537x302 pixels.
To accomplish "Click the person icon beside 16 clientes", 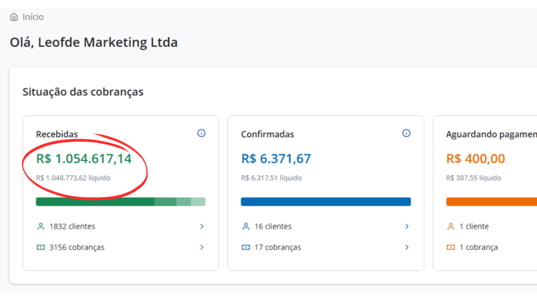I will coord(246,226).
